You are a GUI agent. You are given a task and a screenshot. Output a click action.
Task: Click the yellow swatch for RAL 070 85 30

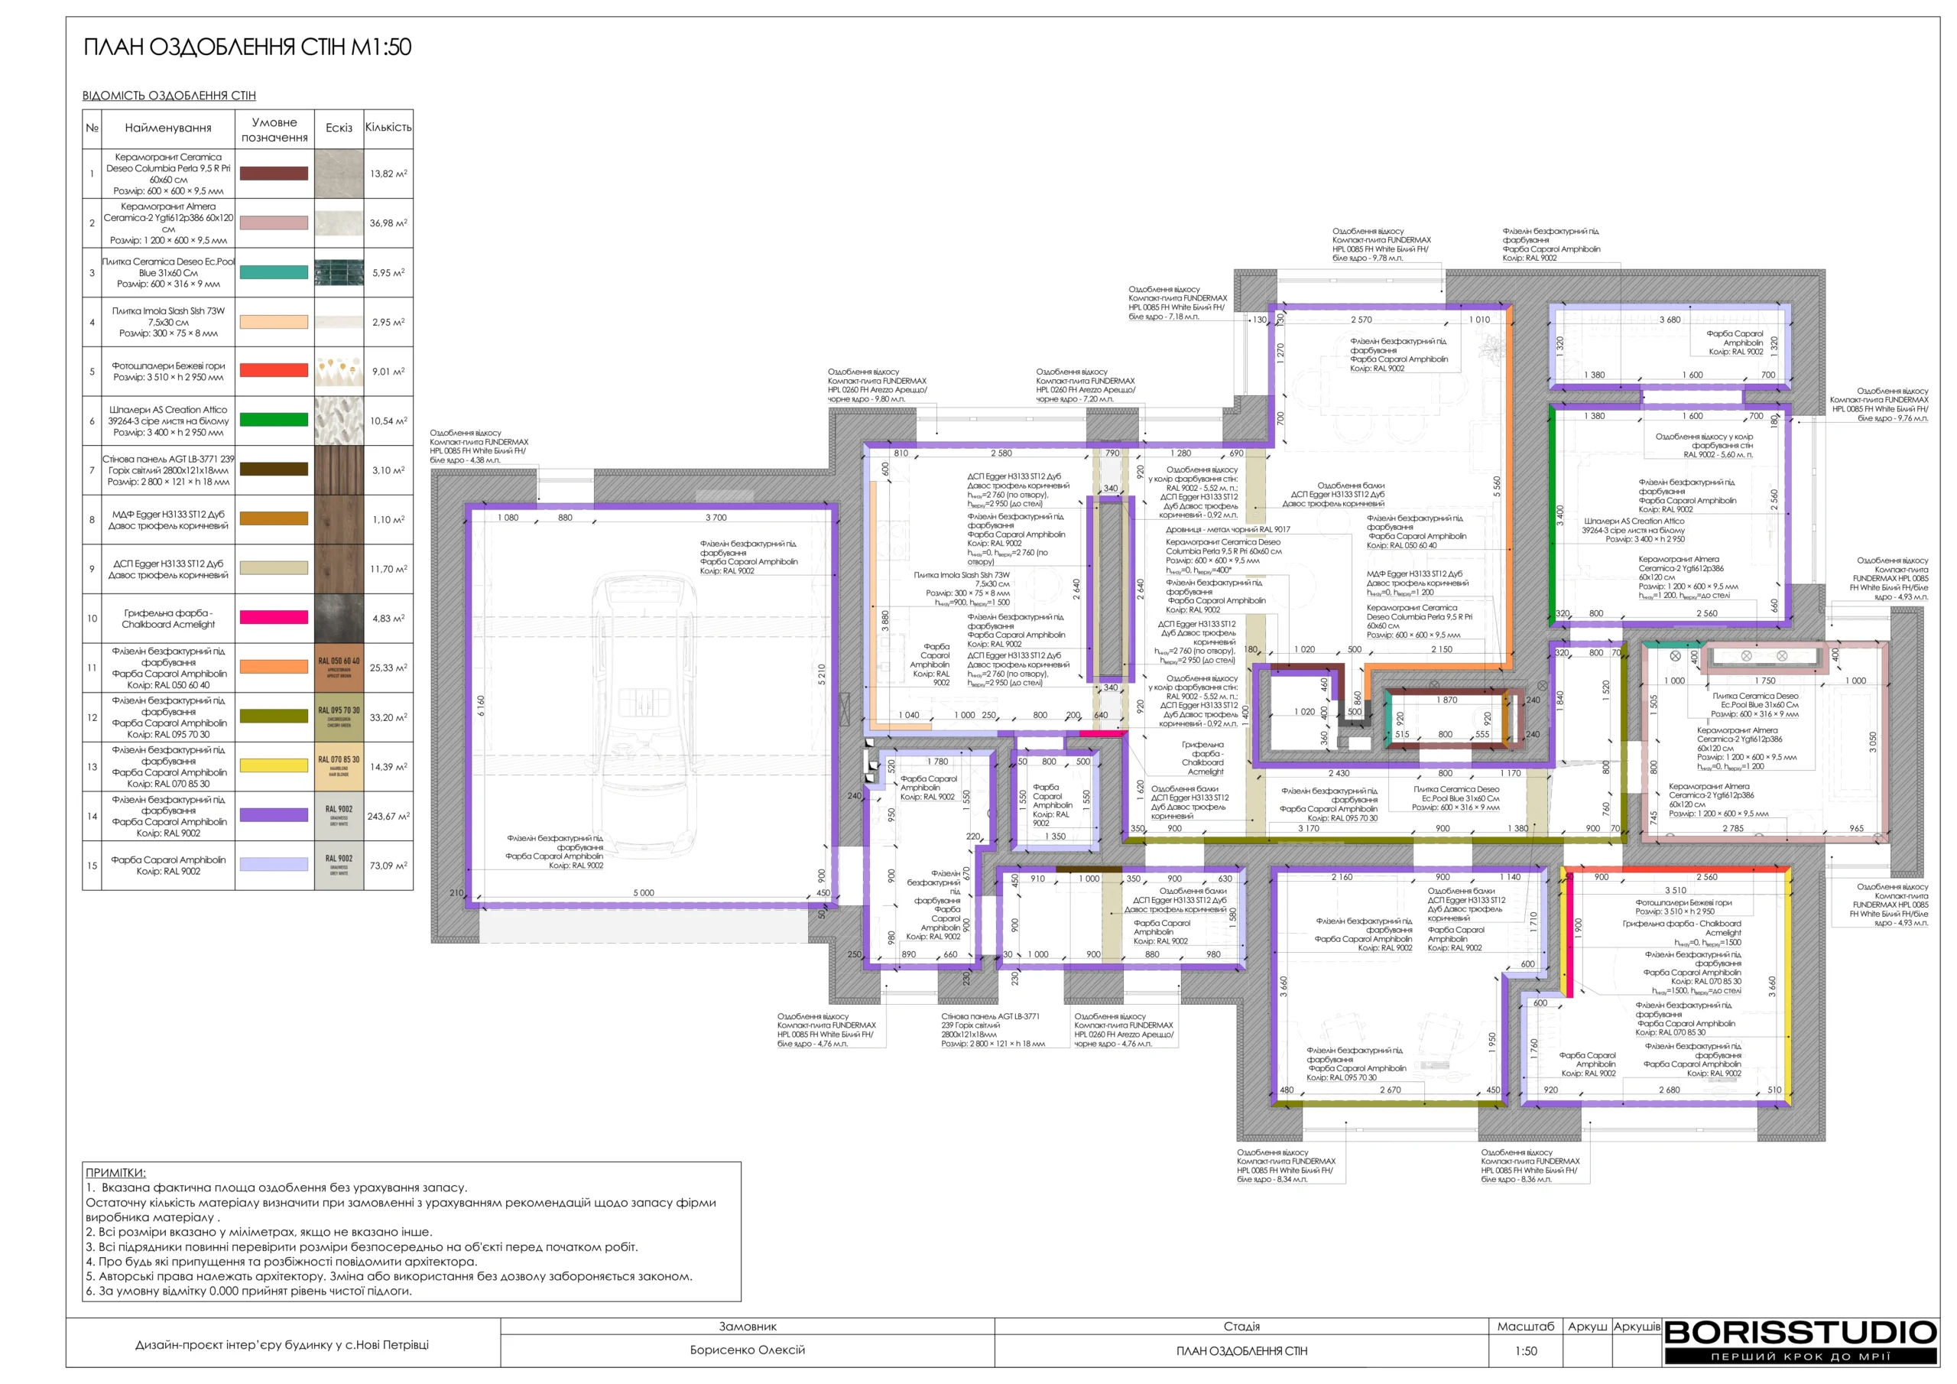coord(274,767)
